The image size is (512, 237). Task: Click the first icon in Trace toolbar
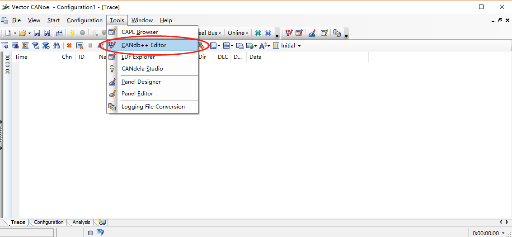[5, 46]
